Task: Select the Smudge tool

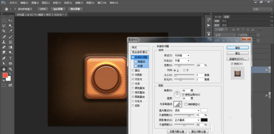Action: [4, 52]
